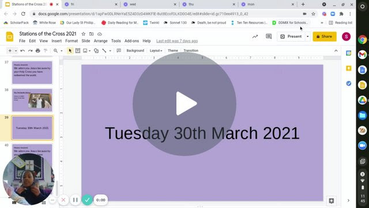Open the 'Last edit was 7 days ago' link

coord(177,41)
